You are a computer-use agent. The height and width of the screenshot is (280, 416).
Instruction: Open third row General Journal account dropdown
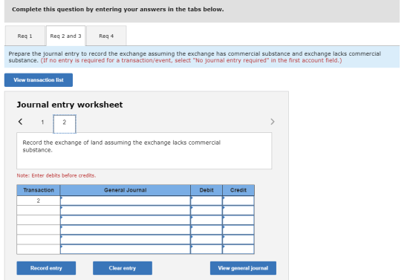tap(126, 221)
